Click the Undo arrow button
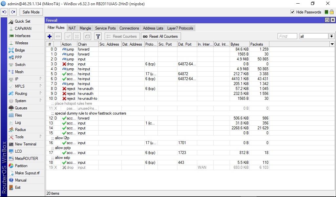Viewport: 336px width, 197px height. [x=5, y=12]
